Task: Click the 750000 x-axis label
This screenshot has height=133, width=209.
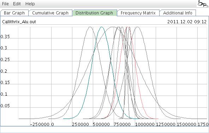Action: coord(122,125)
